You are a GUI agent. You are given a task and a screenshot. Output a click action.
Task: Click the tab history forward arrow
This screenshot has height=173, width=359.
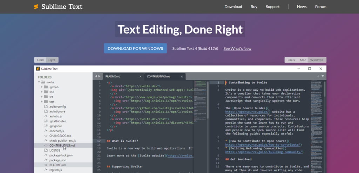(100, 76)
